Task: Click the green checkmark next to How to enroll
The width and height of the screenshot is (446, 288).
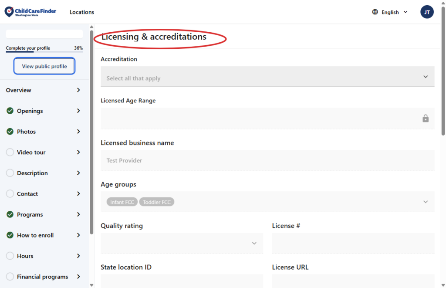Action: (x=10, y=235)
